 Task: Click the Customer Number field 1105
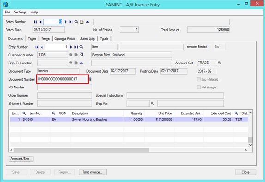pyautogui.click(x=53, y=55)
